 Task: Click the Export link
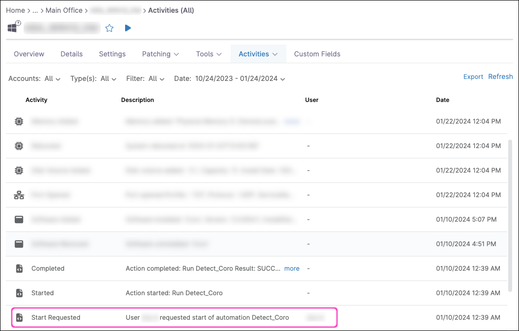(473, 76)
